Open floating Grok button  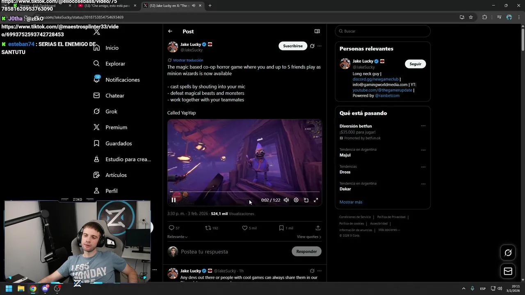point(508,253)
